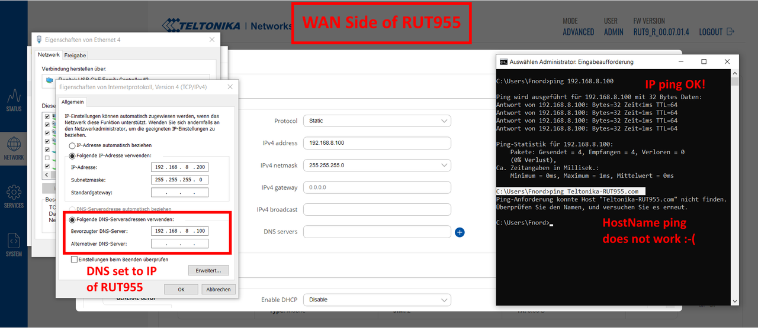This screenshot has height=328, width=758.
Task: Close the IPv4 properties dialog
Action: [x=230, y=86]
